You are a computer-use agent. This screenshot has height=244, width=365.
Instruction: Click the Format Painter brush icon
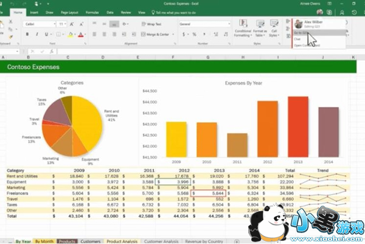click(11, 37)
